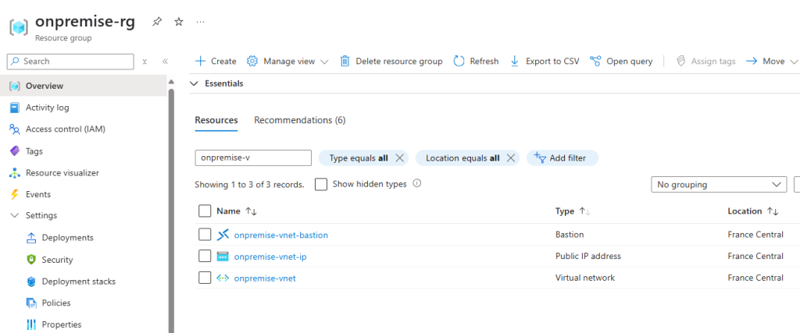Click the Virtual network resource icon

(223, 278)
